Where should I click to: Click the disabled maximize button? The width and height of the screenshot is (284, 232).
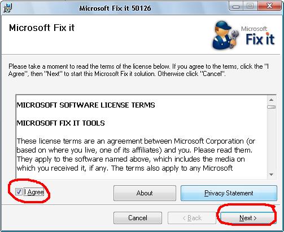250,6
